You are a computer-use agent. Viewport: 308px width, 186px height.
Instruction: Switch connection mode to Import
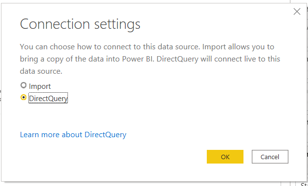point(23,85)
